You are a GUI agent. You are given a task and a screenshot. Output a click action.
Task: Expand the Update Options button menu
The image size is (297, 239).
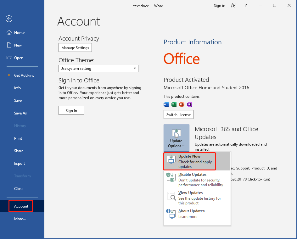pos(176,138)
